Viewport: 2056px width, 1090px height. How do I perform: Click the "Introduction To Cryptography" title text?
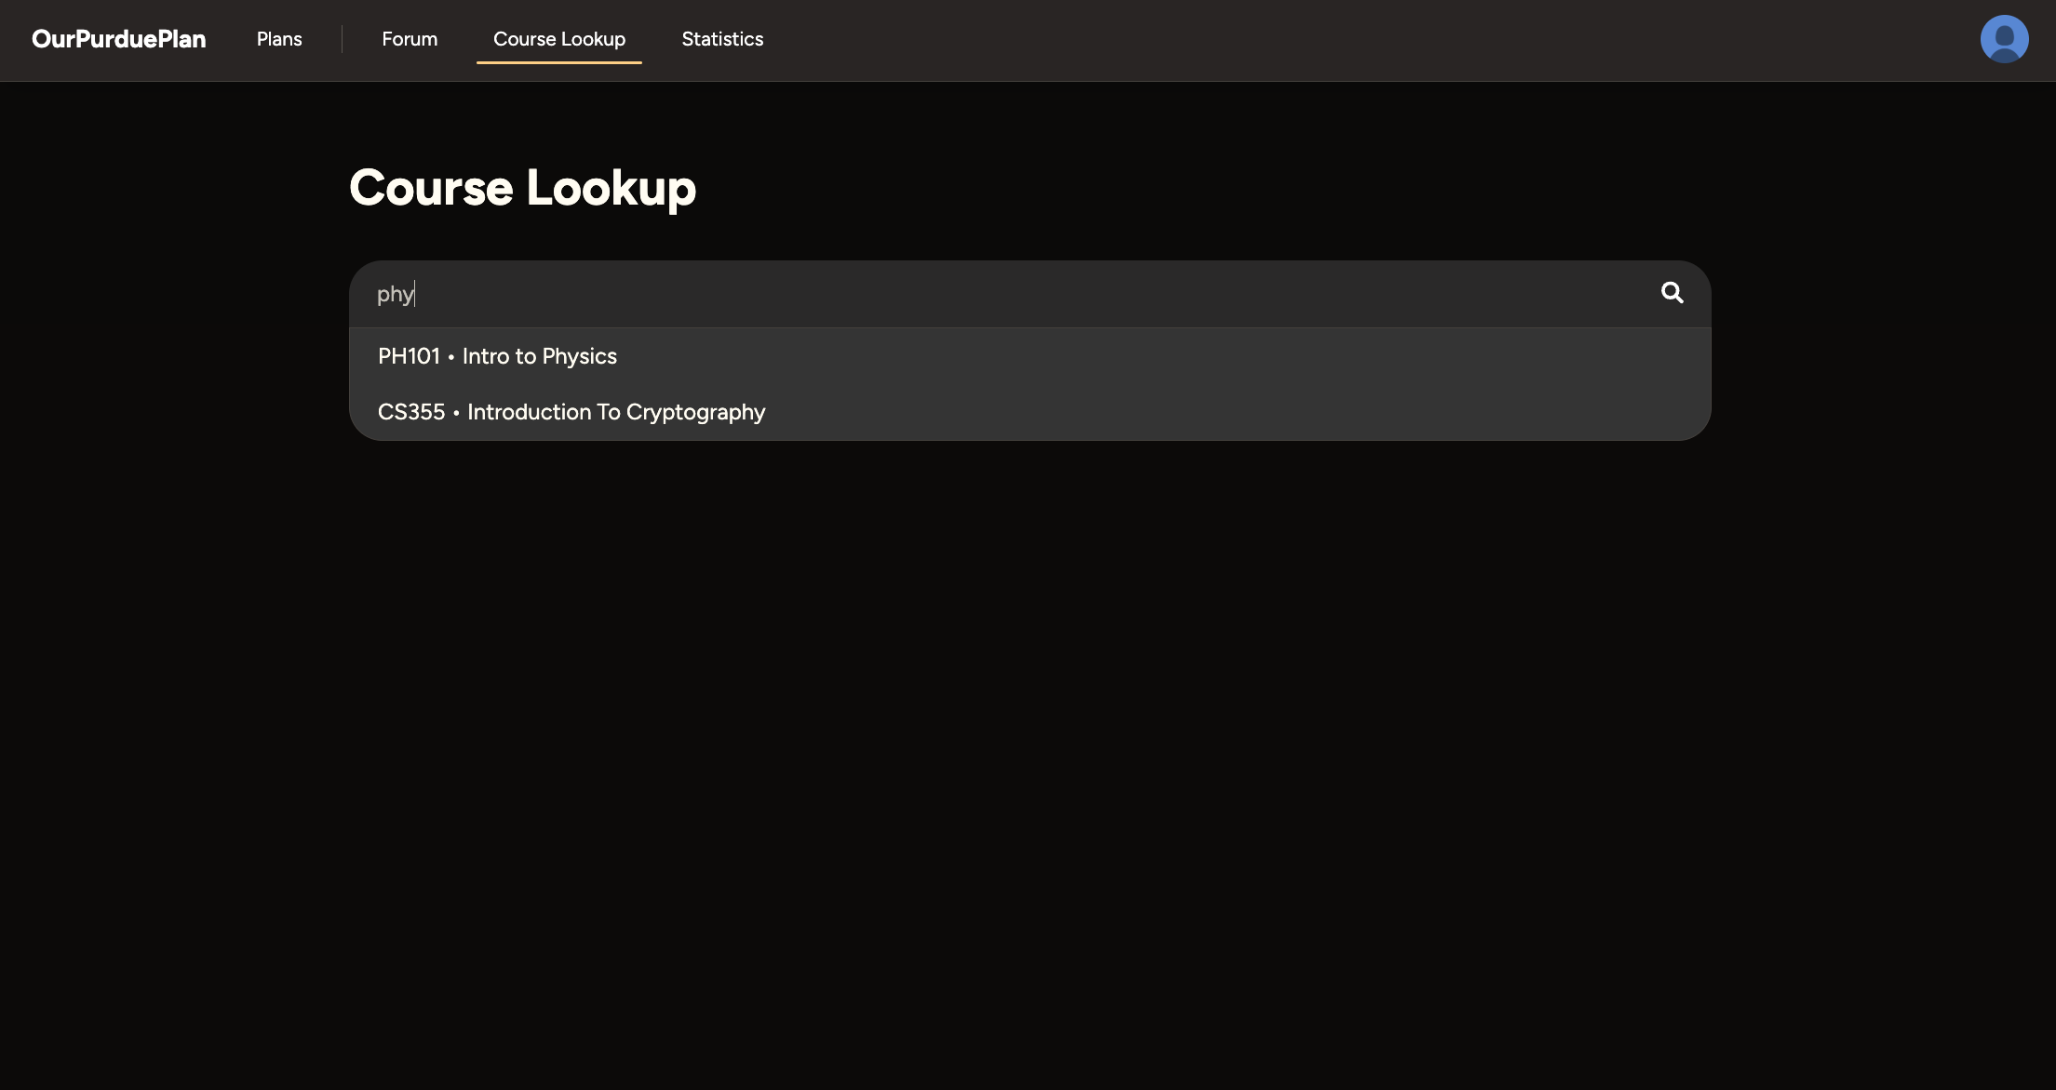(616, 412)
